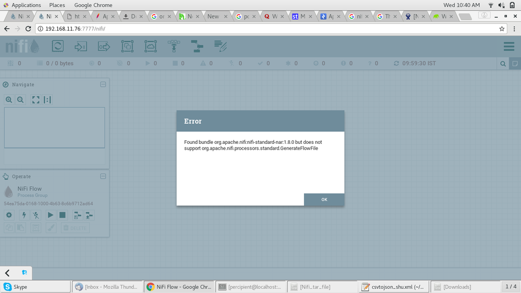Add a Processor from NiFi toolbar

pos(58,46)
